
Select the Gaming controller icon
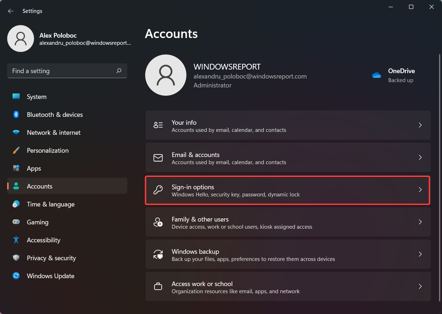16,222
